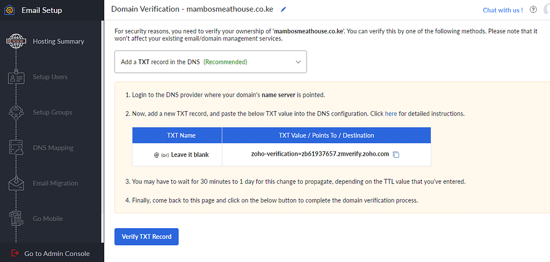The height and width of the screenshot is (262, 550).
Task: Click the sidebar vertical scrollbar
Action: pyautogui.click(x=103, y=132)
